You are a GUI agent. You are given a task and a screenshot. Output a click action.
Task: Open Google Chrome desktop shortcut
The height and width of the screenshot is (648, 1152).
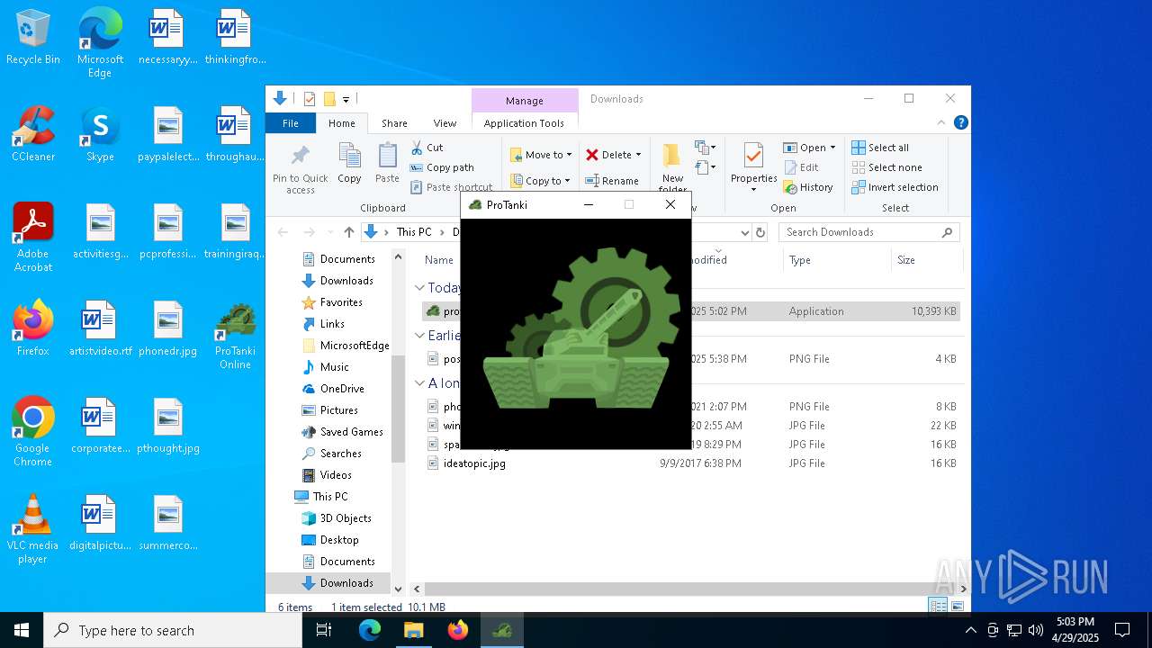click(33, 432)
